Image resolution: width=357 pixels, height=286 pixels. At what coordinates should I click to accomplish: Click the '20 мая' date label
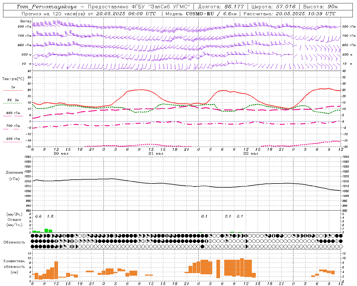point(61,154)
